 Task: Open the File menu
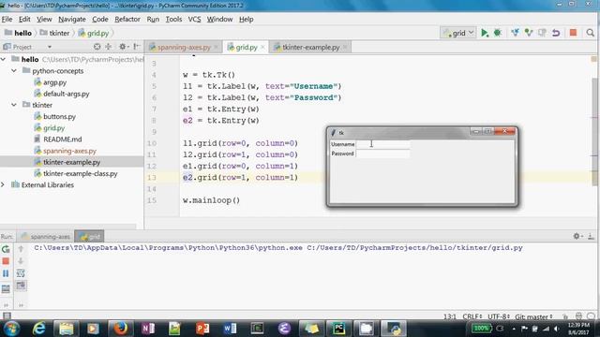(x=7, y=19)
